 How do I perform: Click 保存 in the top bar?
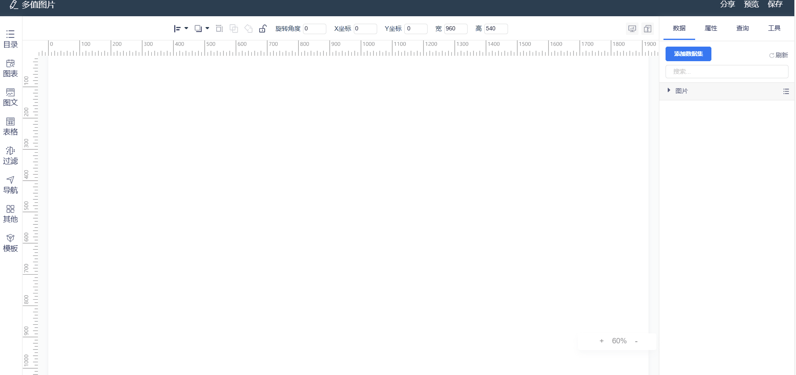775,4
